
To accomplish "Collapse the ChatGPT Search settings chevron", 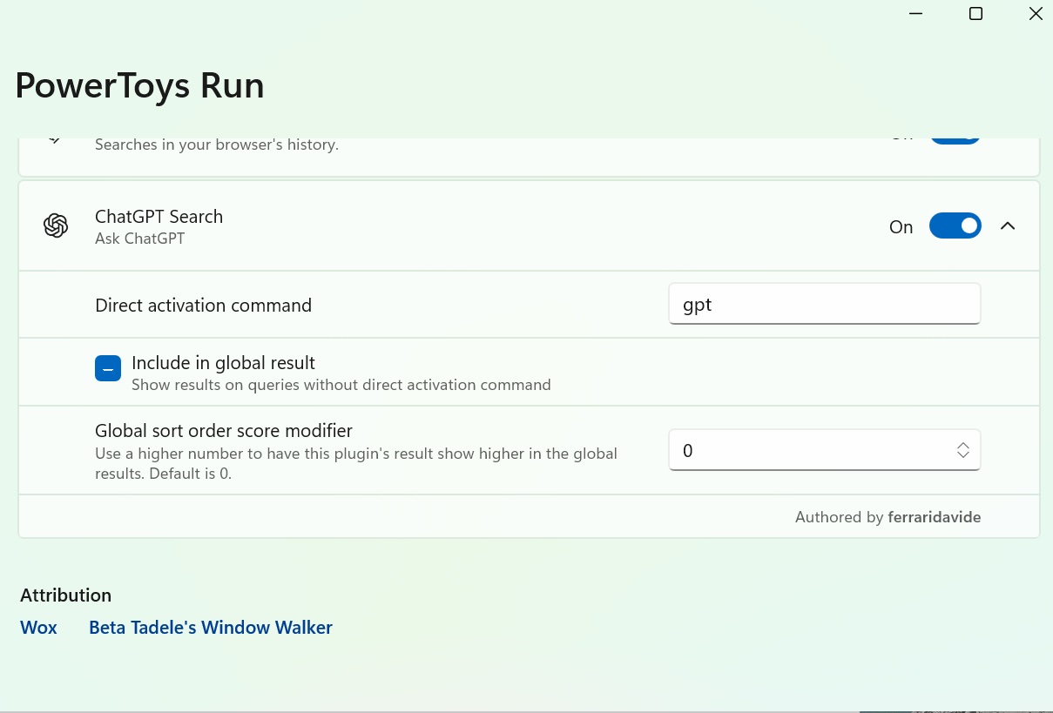I will tap(1008, 226).
